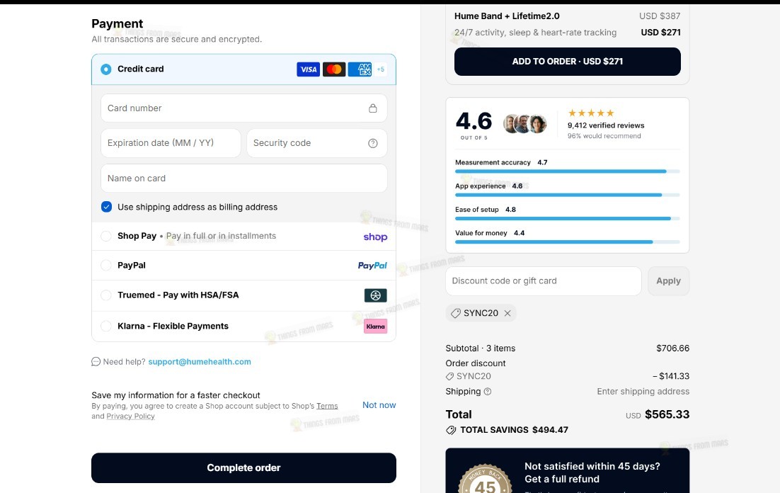Click ADD TO ORDER USD $271 button
Screen dimensions: 780x493
tap(568, 62)
